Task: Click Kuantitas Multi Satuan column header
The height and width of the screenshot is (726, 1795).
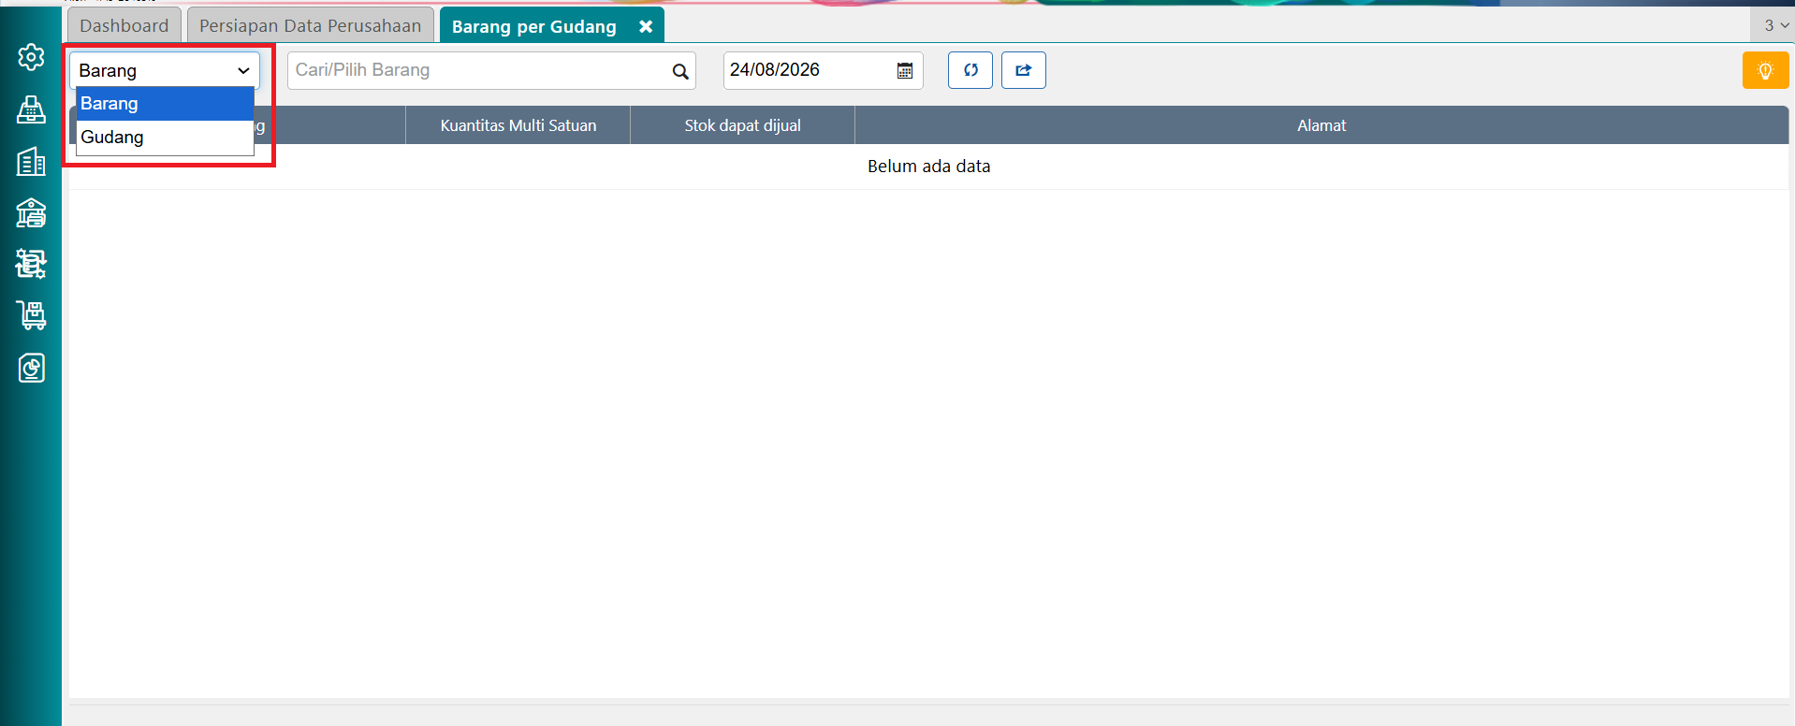Action: pos(518,125)
